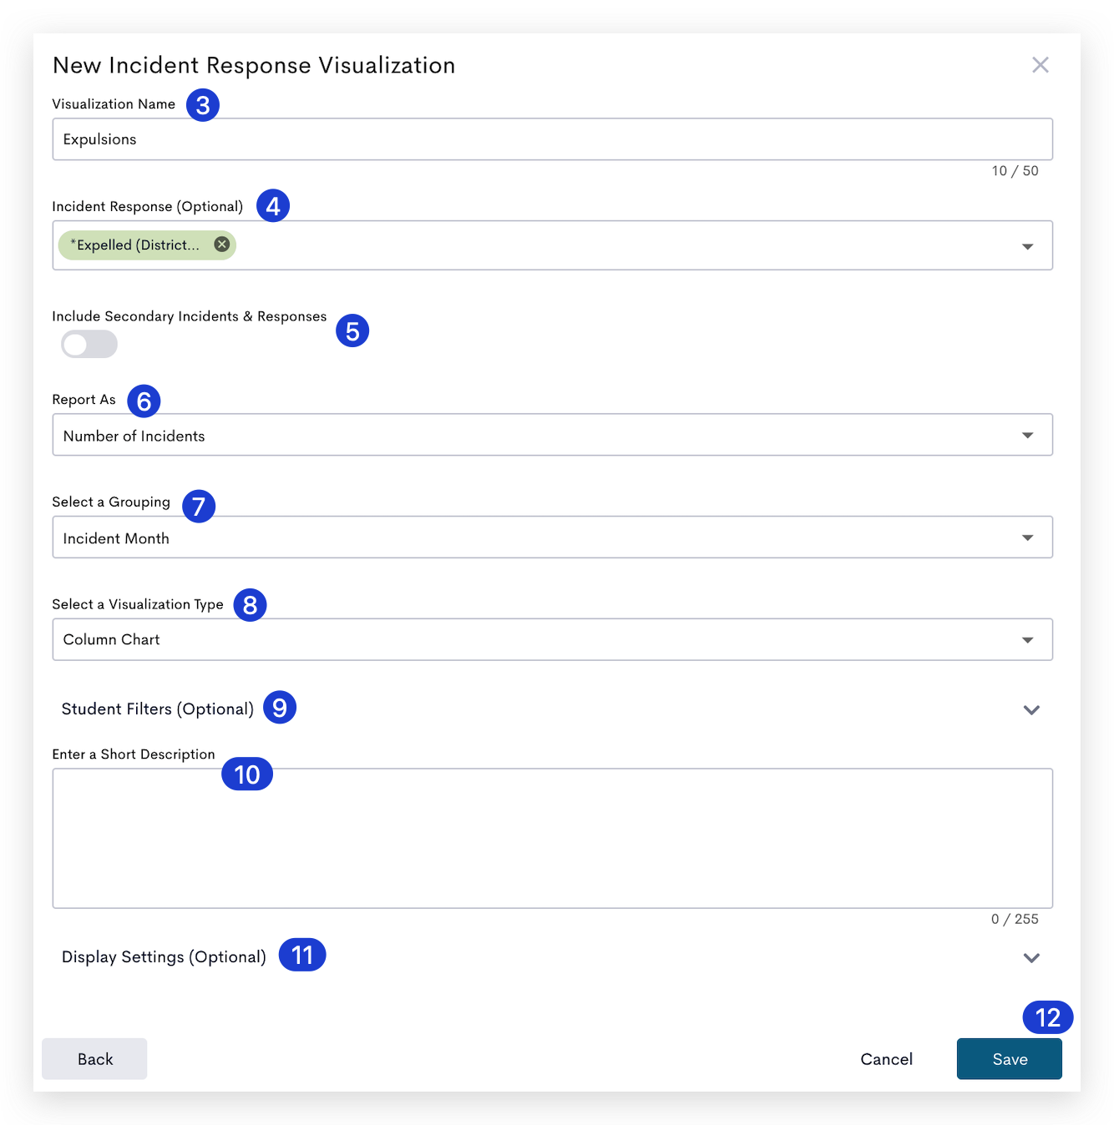
Task: Remove the Expelled (District... chip
Action: point(222,245)
